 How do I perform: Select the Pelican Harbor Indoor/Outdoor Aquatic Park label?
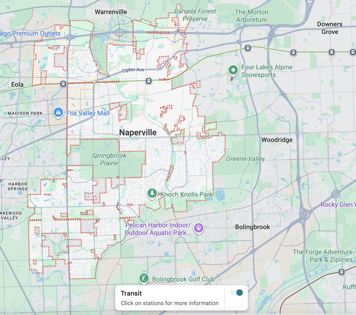[x=158, y=229]
